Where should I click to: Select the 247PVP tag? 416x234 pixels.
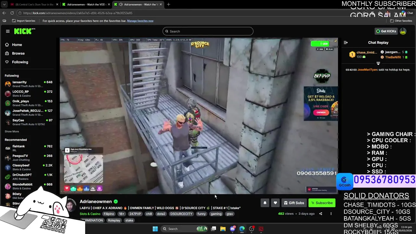135,214
